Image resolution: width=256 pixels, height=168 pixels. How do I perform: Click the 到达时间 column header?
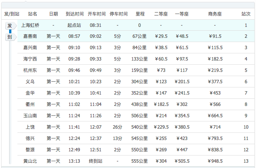pos(75,14)
